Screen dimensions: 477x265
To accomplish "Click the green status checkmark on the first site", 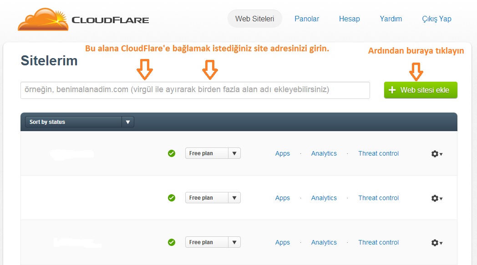I will [172, 153].
